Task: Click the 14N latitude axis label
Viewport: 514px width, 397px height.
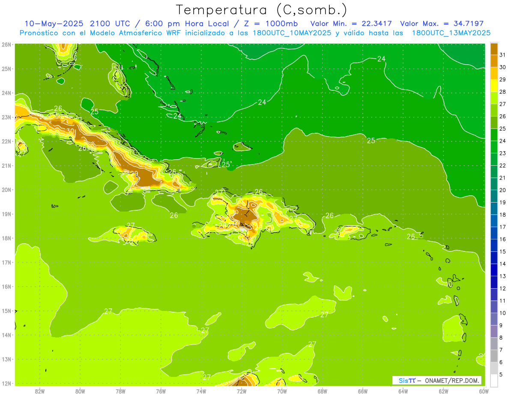Action: tap(6, 335)
